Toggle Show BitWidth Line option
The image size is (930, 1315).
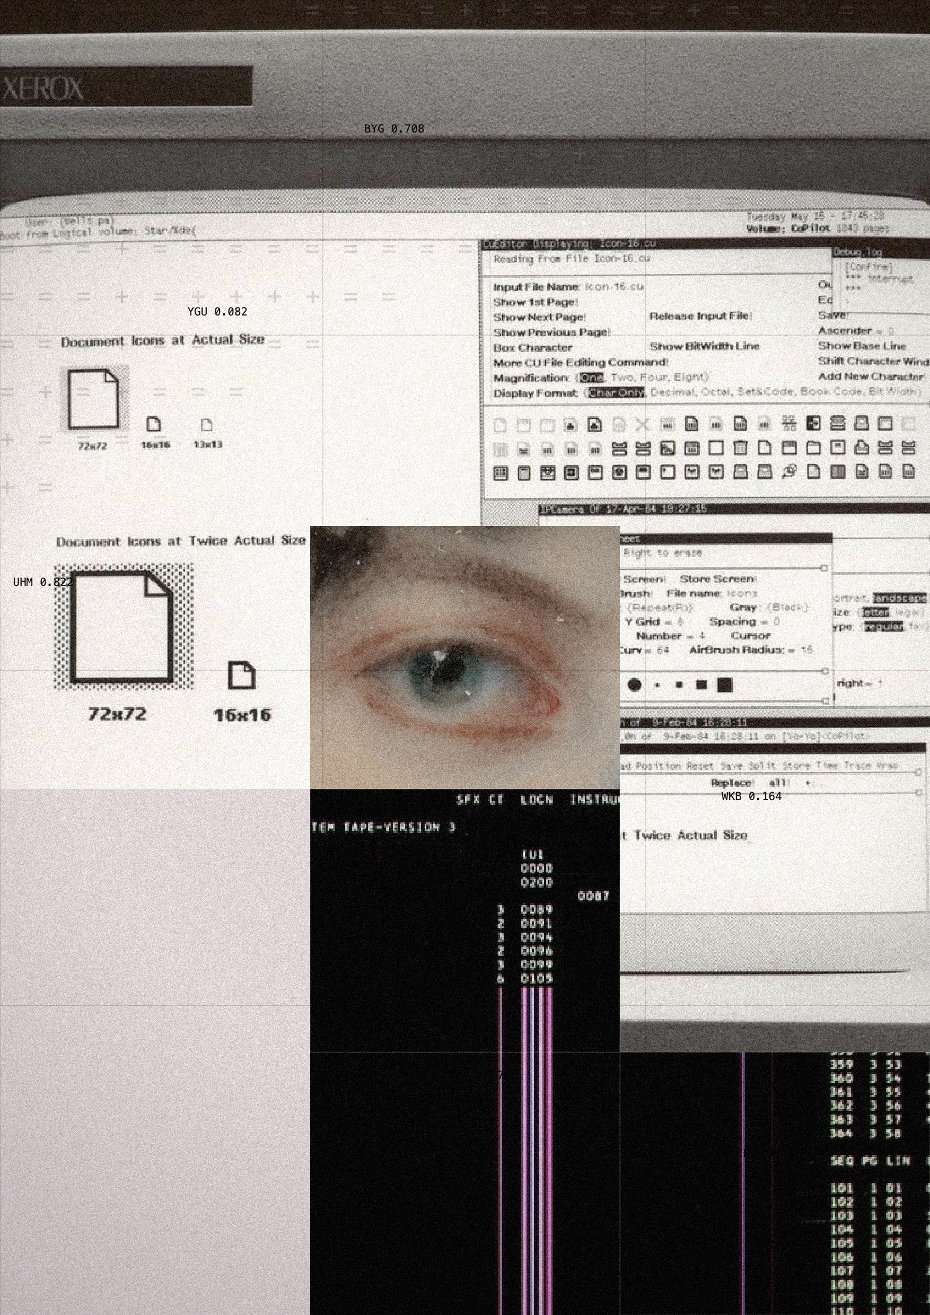click(x=704, y=346)
